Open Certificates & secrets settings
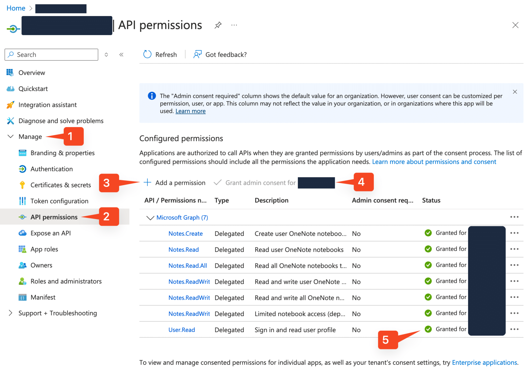Viewport: 529px width, 372px height. click(60, 185)
